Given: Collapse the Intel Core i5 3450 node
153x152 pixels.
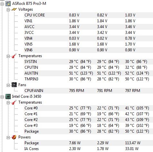Looking at the screenshot, I should click(2, 97).
